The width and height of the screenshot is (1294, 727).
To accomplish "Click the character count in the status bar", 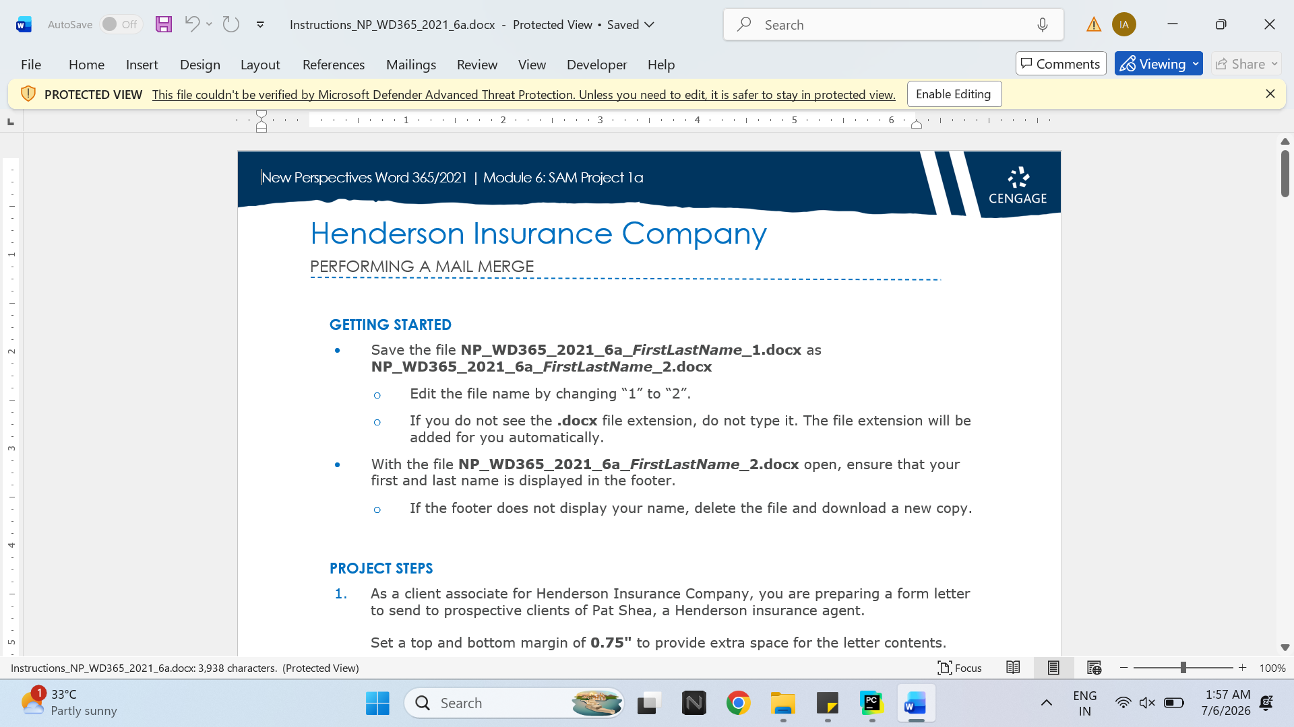I will click(185, 668).
